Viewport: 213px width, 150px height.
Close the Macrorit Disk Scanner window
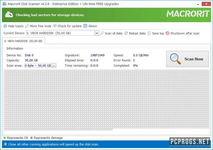[x=206, y=4]
